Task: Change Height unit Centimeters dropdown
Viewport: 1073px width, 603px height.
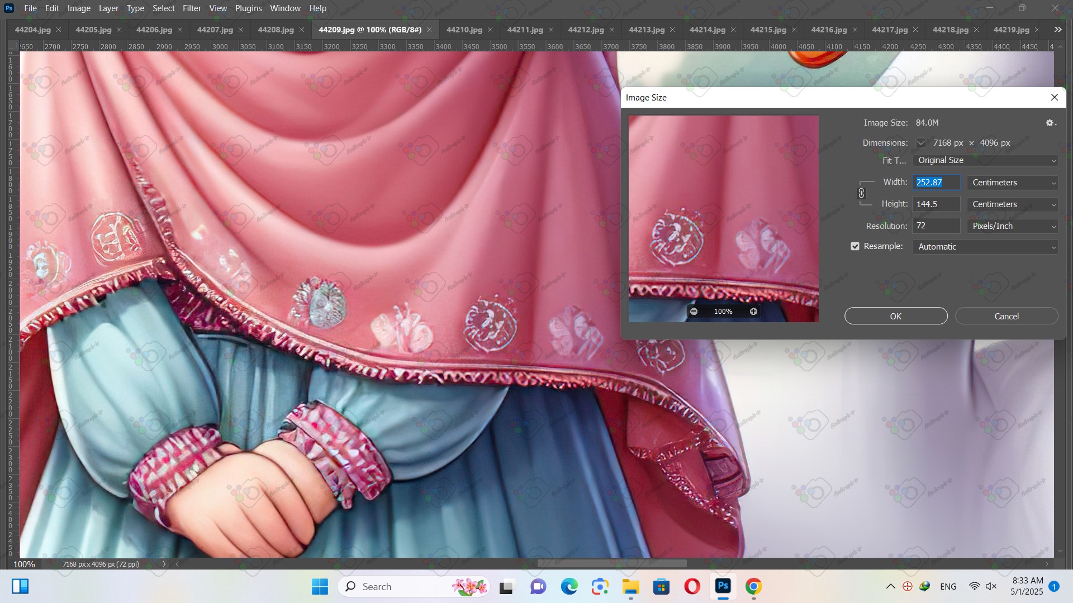Action: [x=1013, y=204]
